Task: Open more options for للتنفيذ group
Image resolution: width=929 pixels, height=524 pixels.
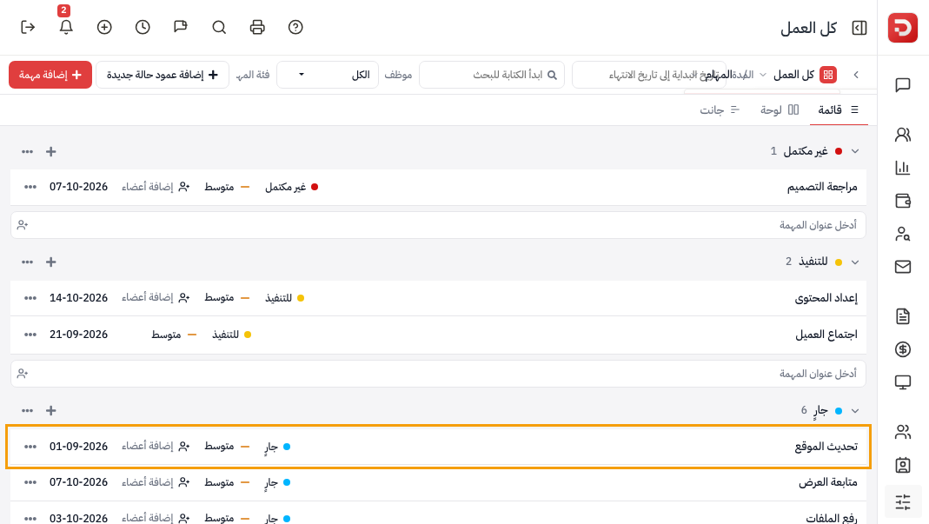Action: (27, 262)
